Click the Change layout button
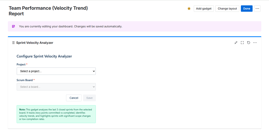The width and height of the screenshot is (269, 131). [x=227, y=9]
